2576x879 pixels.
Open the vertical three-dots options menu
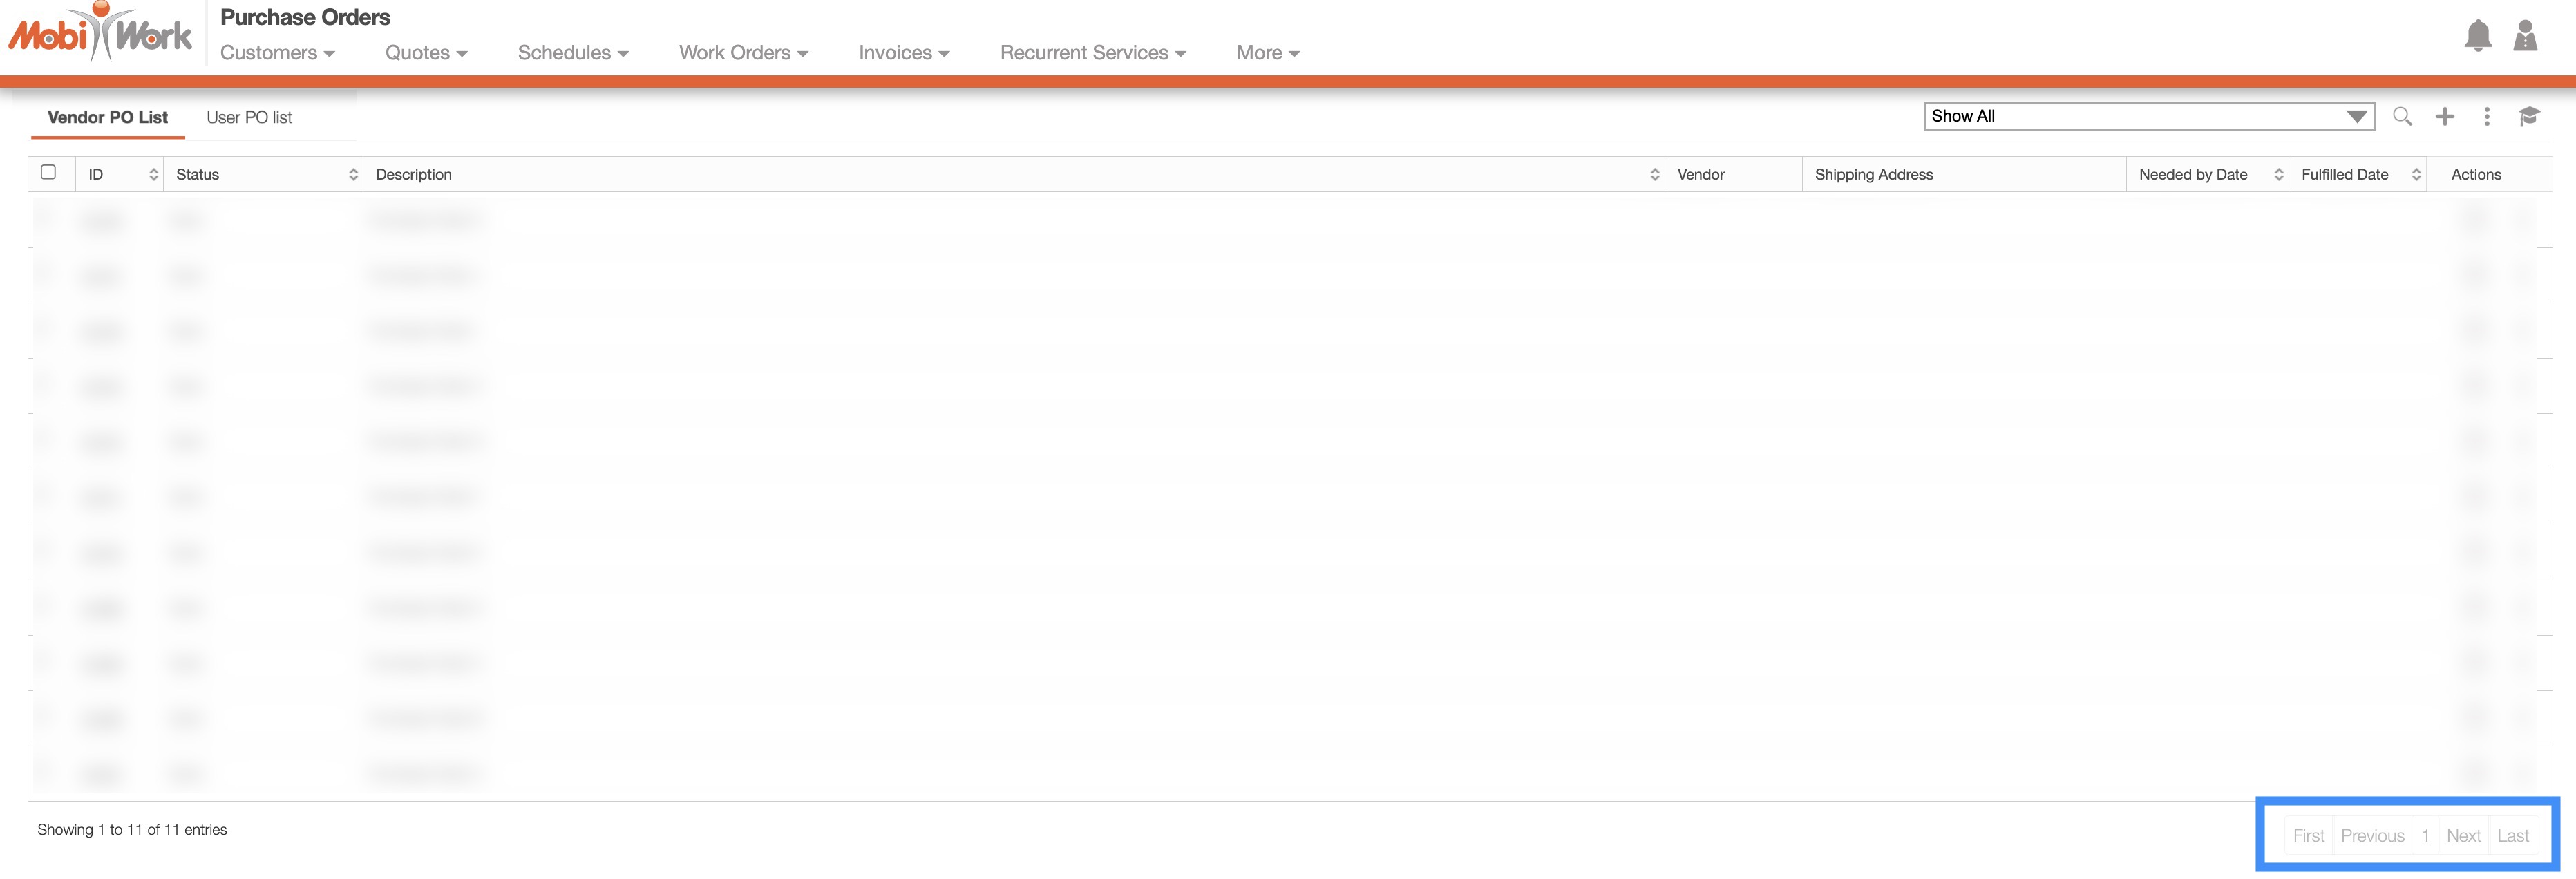(2487, 117)
